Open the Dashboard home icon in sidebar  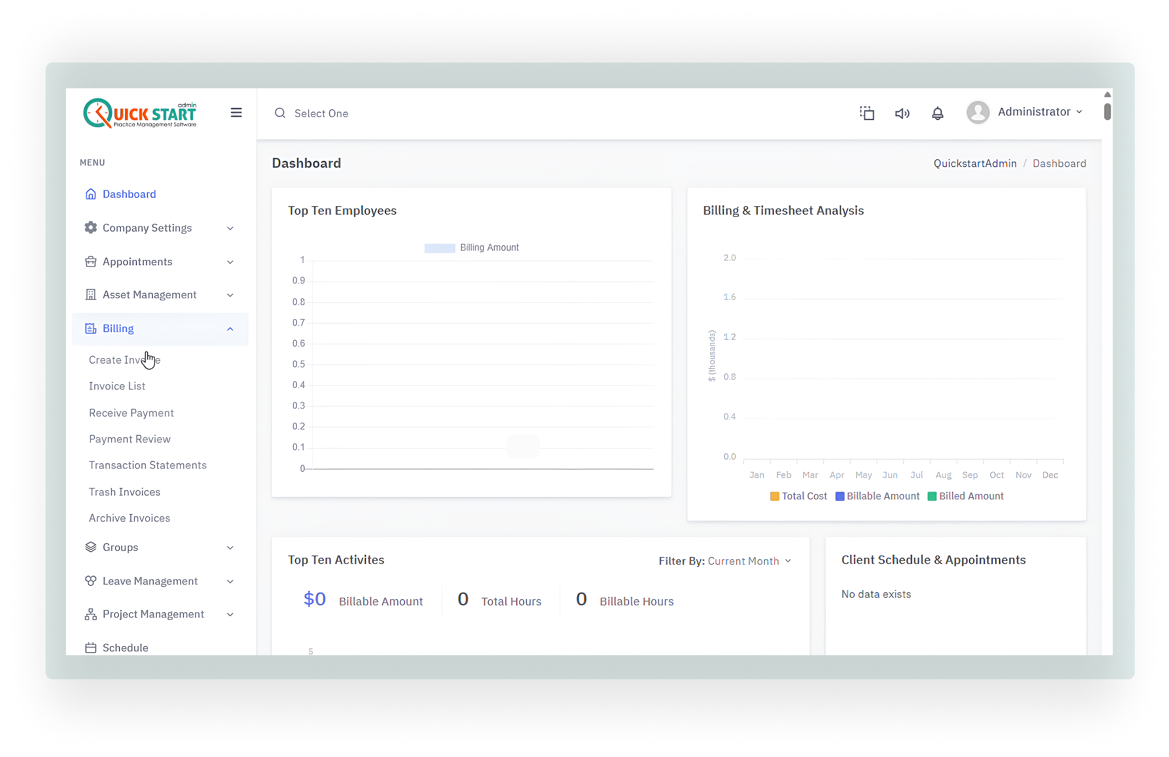91,194
